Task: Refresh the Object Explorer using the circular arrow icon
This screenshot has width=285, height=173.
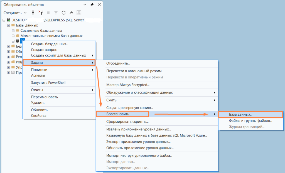Action: click(x=63, y=13)
